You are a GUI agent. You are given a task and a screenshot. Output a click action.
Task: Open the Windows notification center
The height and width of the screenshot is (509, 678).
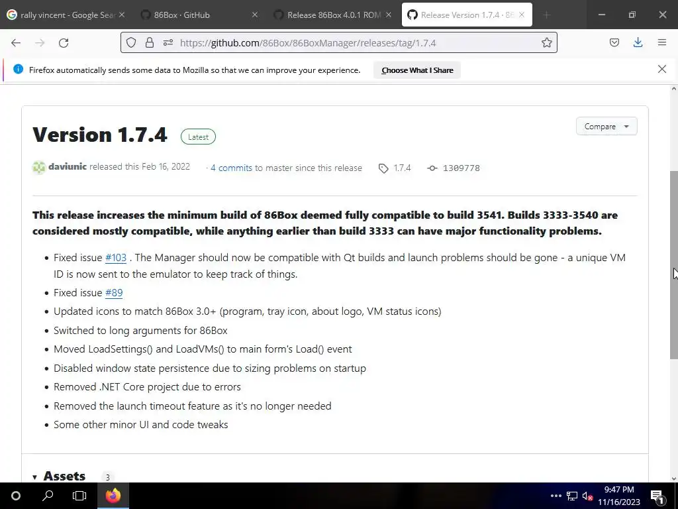click(x=657, y=496)
